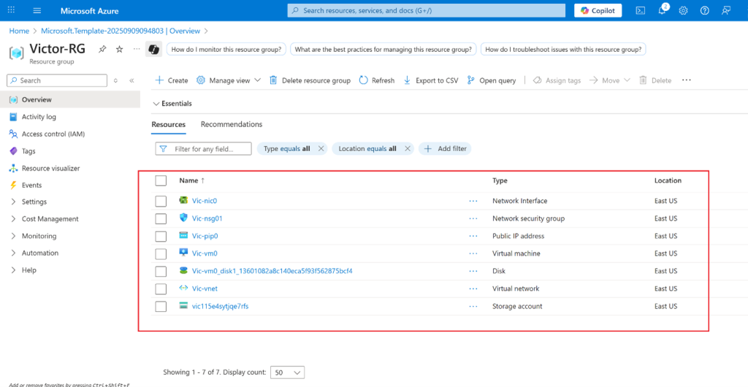Pin Victor-RG to dashboard

point(102,49)
